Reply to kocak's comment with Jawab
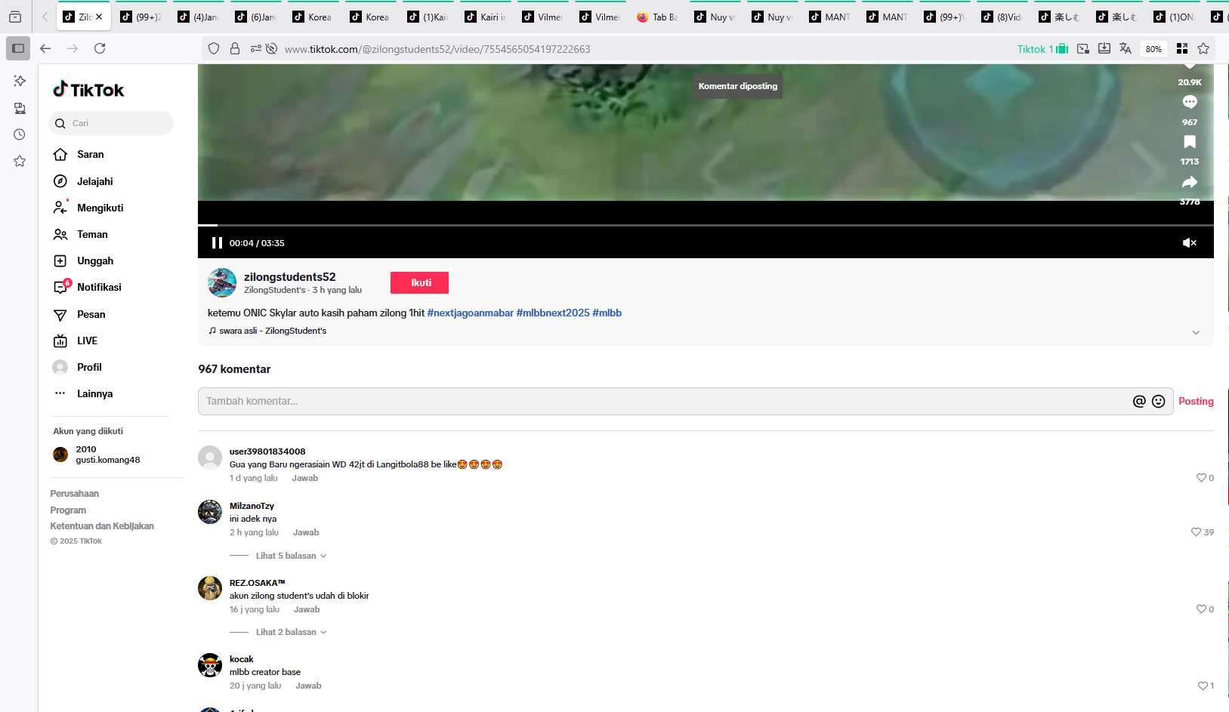Viewport: 1229px width, 712px height. tap(308, 686)
